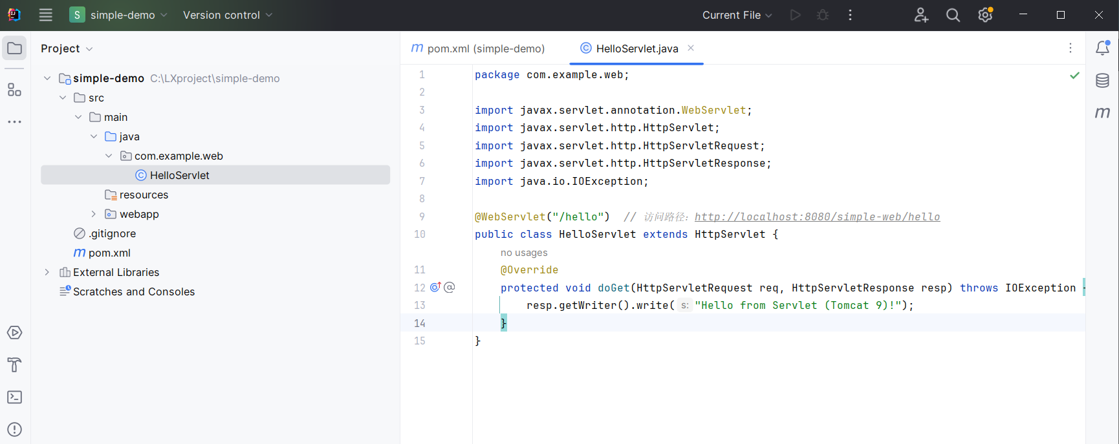Collapse the java folder
1119x444 pixels.
click(x=94, y=136)
